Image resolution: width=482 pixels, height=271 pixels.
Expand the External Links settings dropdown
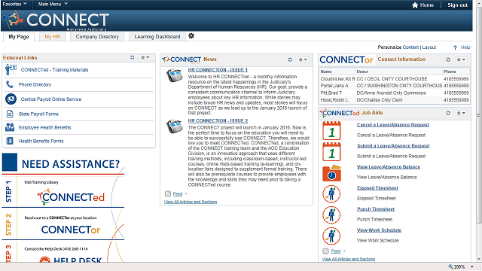click(145, 57)
